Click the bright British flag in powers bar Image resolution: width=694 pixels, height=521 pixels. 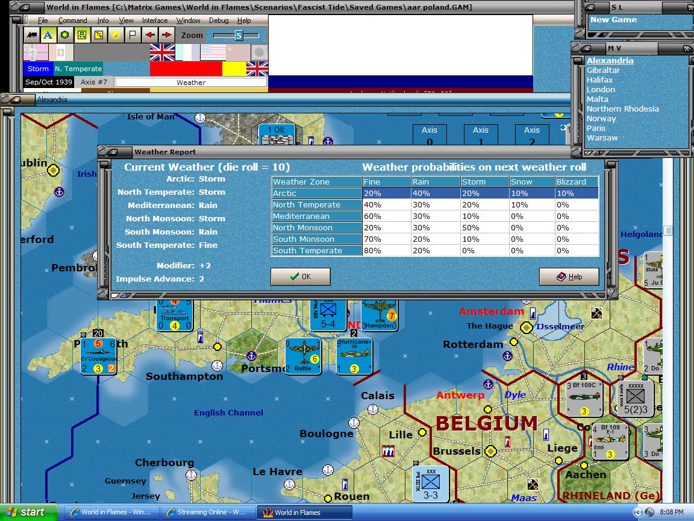tap(163, 52)
